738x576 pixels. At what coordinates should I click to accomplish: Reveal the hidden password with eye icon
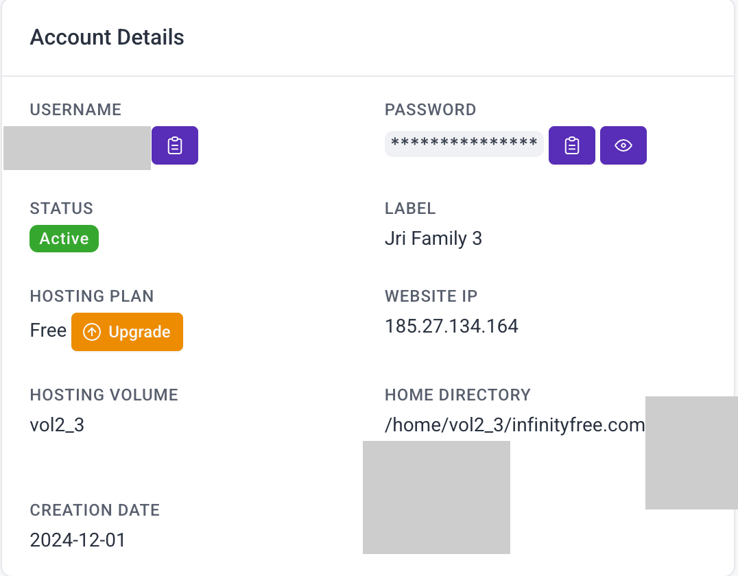coord(623,145)
